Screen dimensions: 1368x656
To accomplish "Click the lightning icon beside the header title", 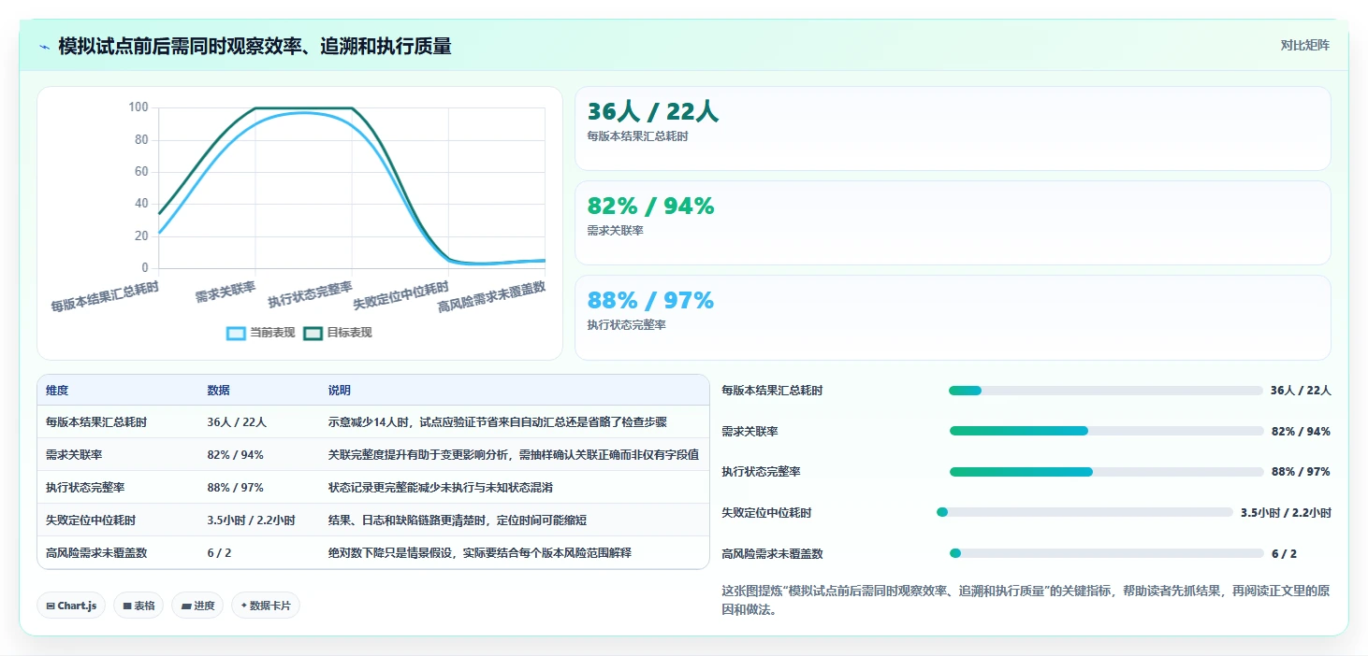I will tap(45, 47).
